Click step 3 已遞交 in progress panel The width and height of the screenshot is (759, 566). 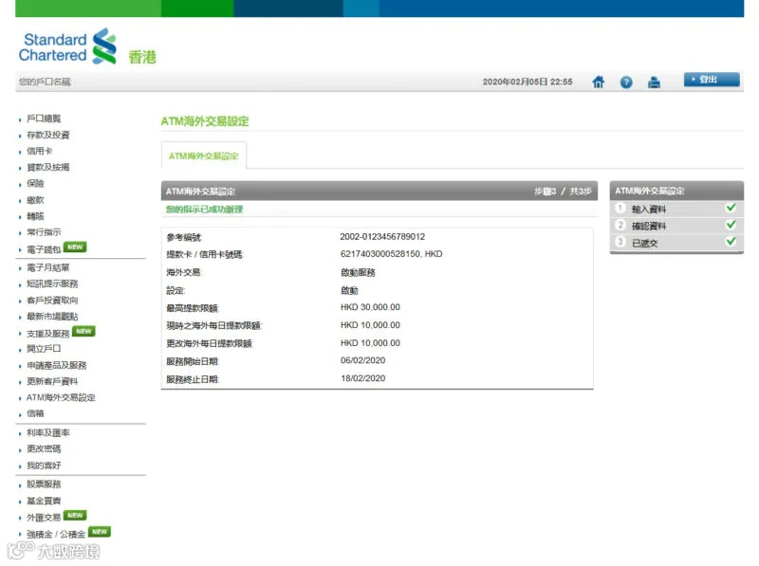[x=645, y=243]
